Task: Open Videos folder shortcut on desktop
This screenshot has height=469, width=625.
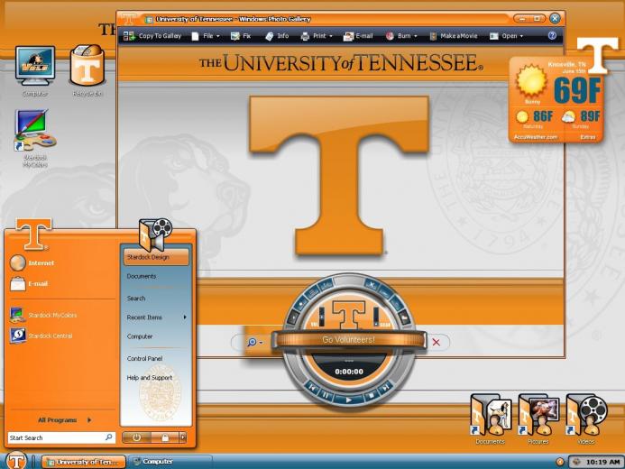Action: [x=586, y=419]
